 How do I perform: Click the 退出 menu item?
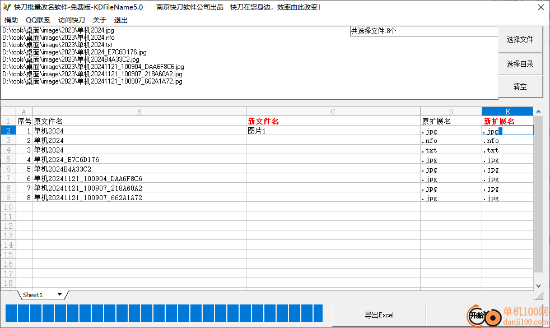[120, 20]
